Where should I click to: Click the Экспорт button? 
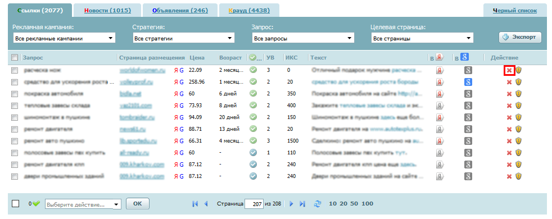pyautogui.click(x=520, y=37)
